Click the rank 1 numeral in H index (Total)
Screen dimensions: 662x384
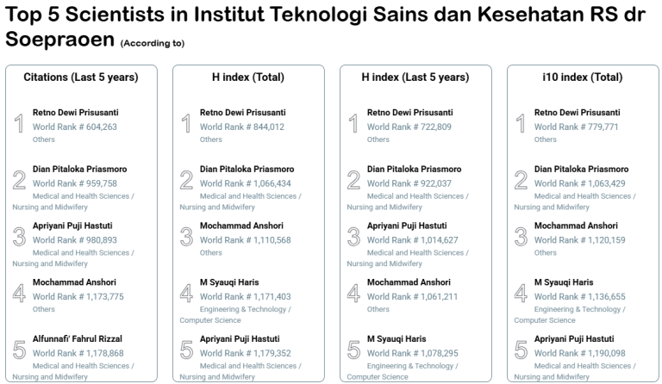186,123
